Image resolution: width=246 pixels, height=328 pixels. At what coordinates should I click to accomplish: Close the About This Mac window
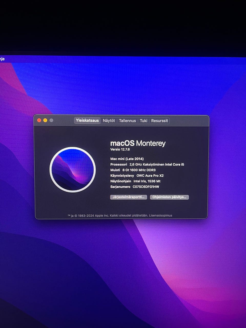tap(39, 120)
